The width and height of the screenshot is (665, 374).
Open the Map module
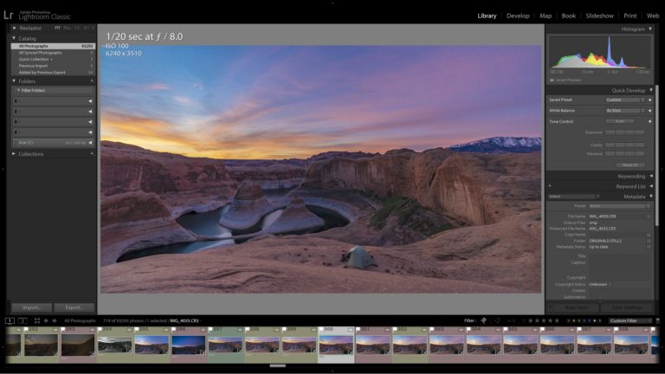pos(546,16)
